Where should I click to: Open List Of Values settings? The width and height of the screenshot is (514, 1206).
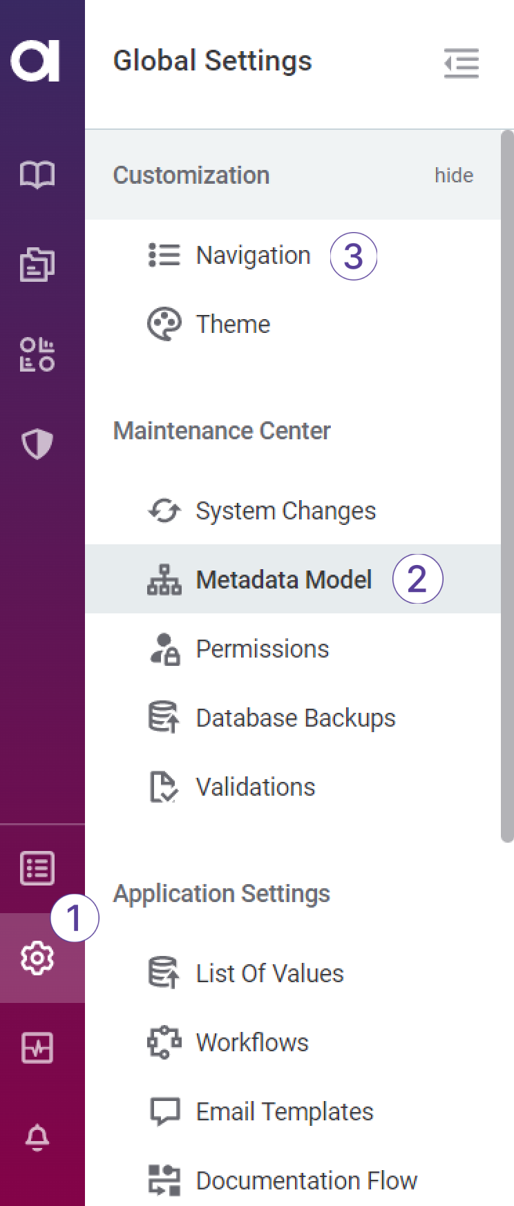click(269, 974)
